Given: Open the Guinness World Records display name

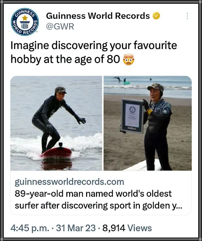Looking at the screenshot, I should (x=98, y=16).
